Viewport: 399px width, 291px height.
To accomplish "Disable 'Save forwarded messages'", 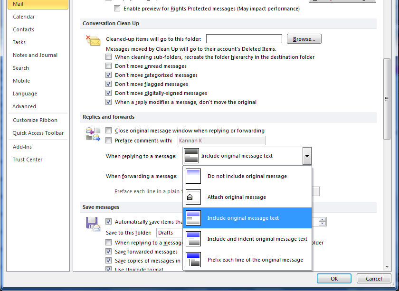I will click(108, 252).
